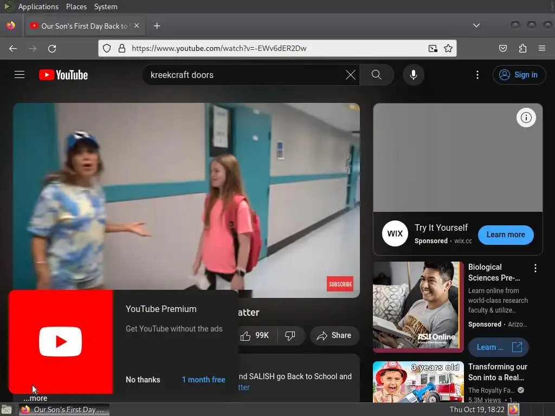Open options menu for Biological Sciences ad
Image resolution: width=555 pixels, height=416 pixels.
[535, 268]
